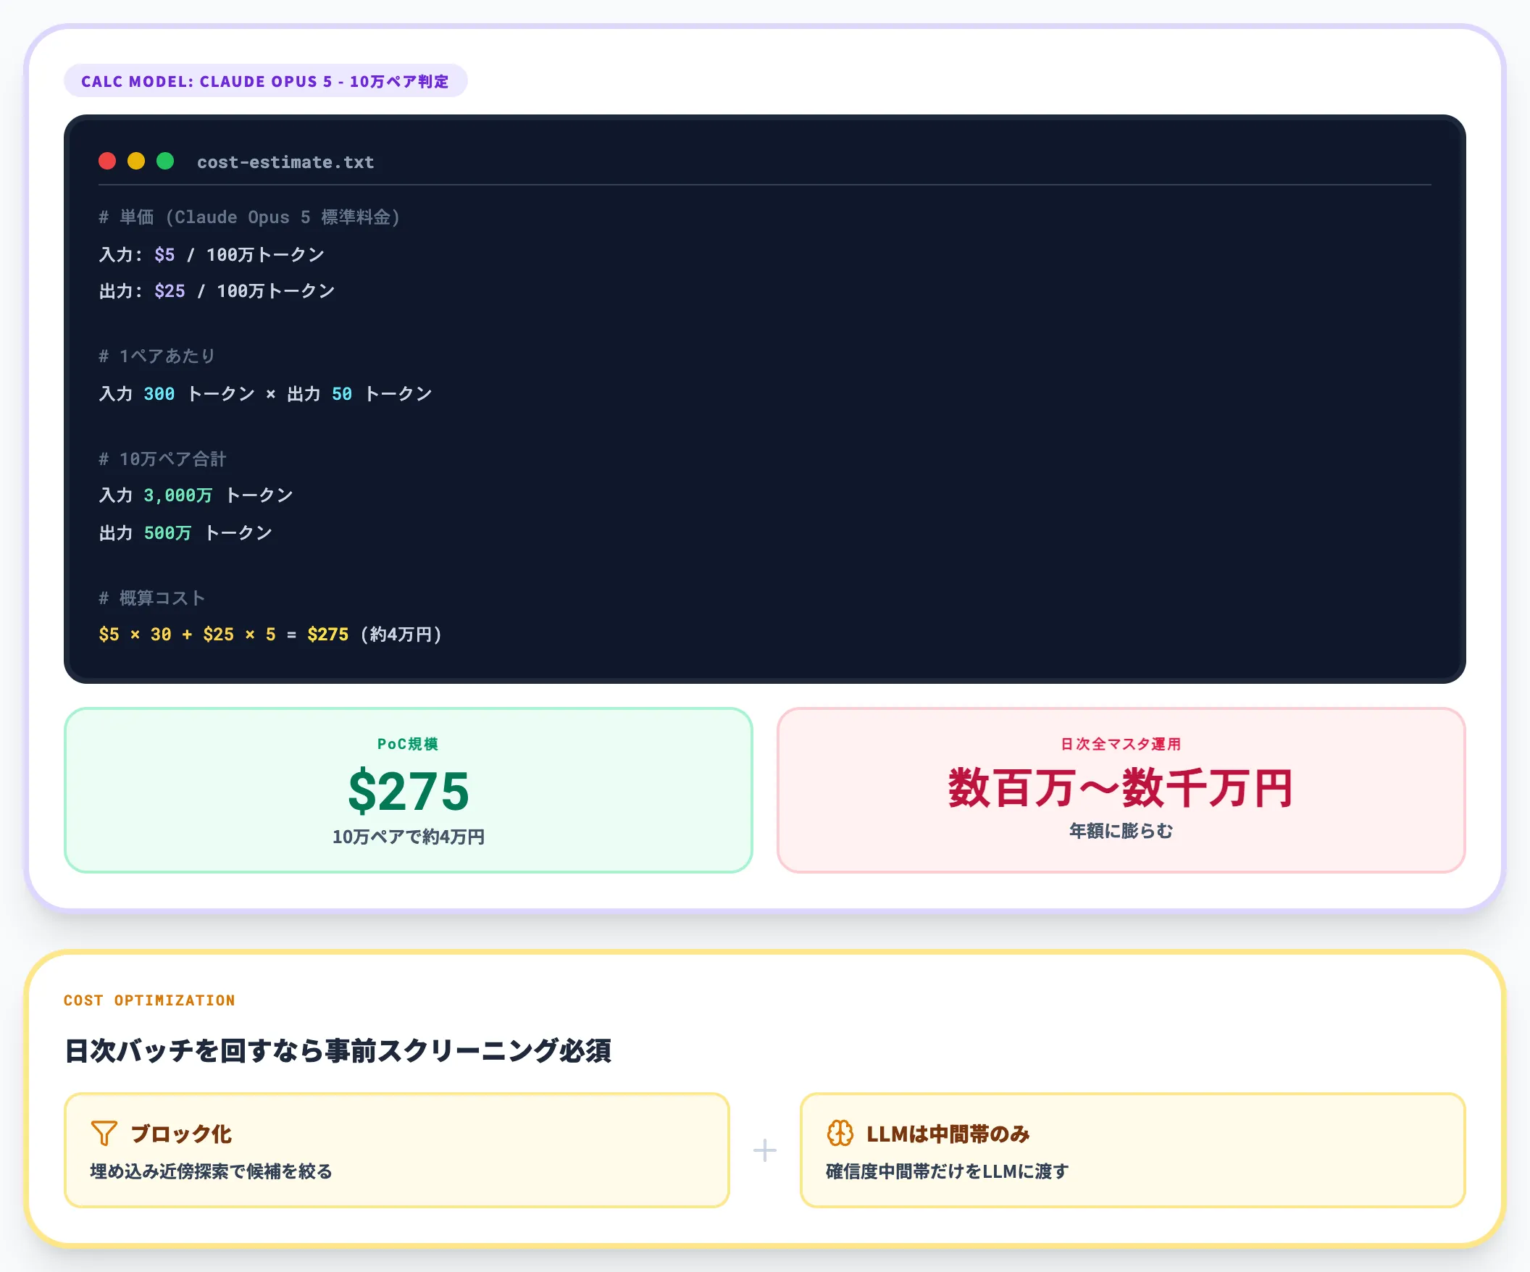
Task: Click the CALC MODEL: CLAUDE OPUS 5 badge
Action: [265, 81]
